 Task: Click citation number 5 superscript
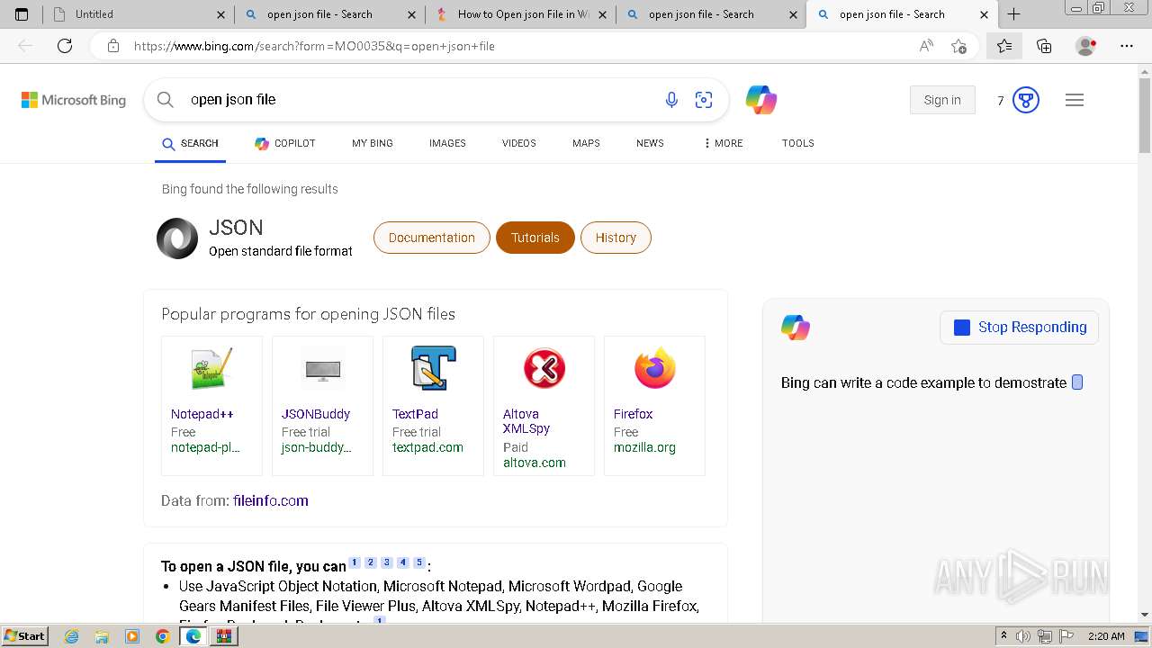coord(419,562)
